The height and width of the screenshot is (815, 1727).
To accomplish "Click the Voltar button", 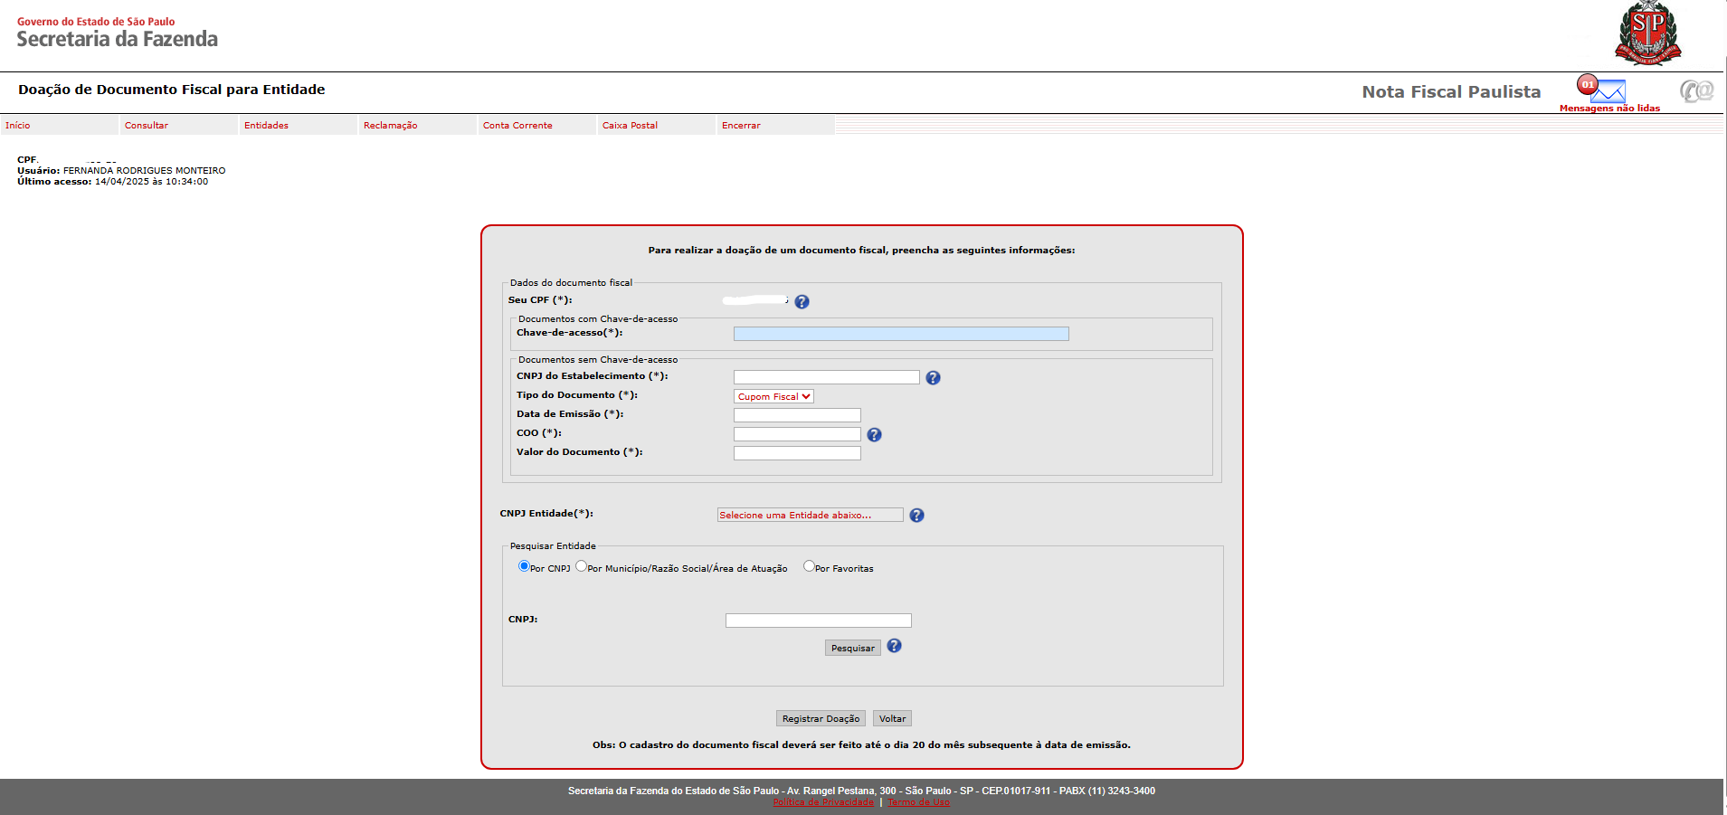I will pyautogui.click(x=892, y=718).
